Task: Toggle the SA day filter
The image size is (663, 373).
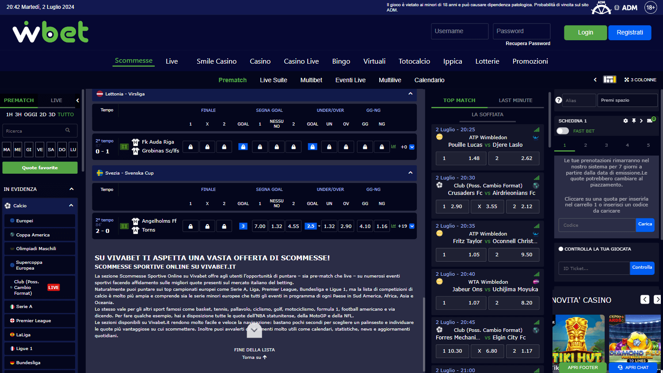Action: point(51,149)
